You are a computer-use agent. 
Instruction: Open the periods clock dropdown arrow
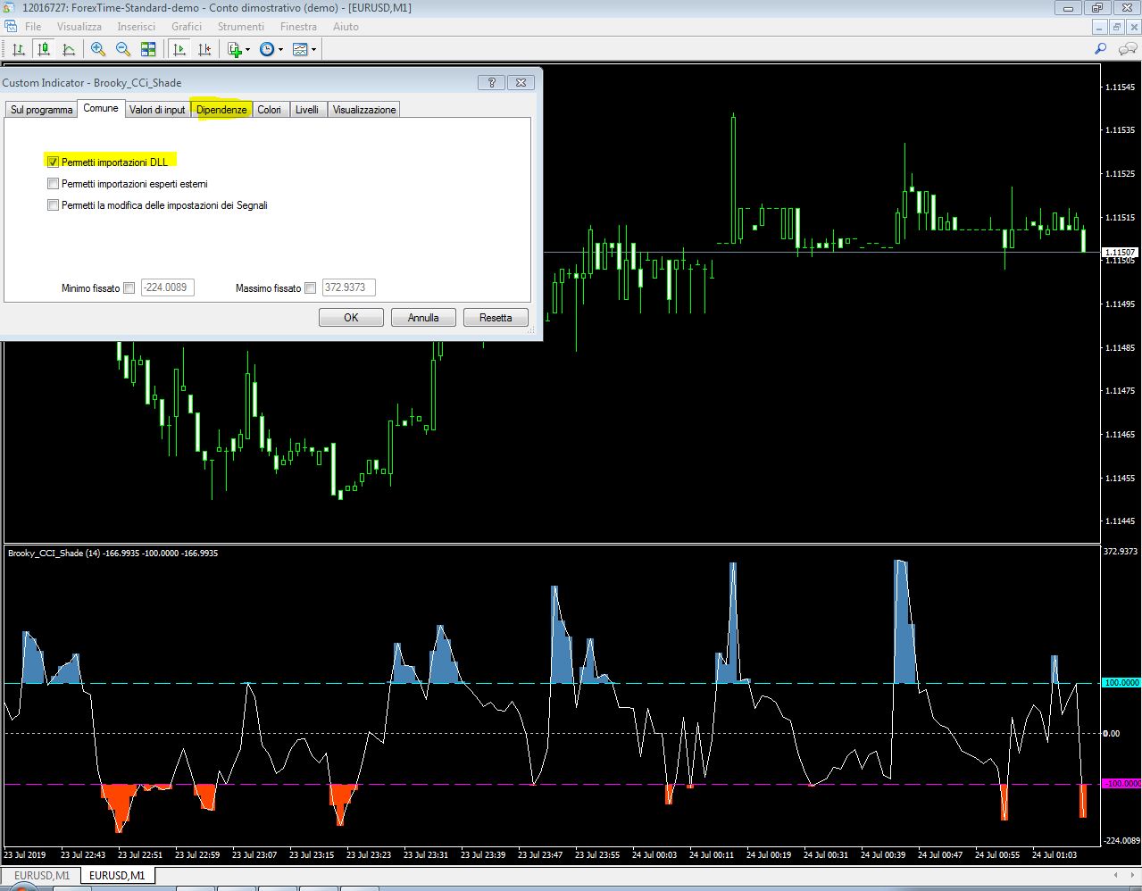coord(280,50)
